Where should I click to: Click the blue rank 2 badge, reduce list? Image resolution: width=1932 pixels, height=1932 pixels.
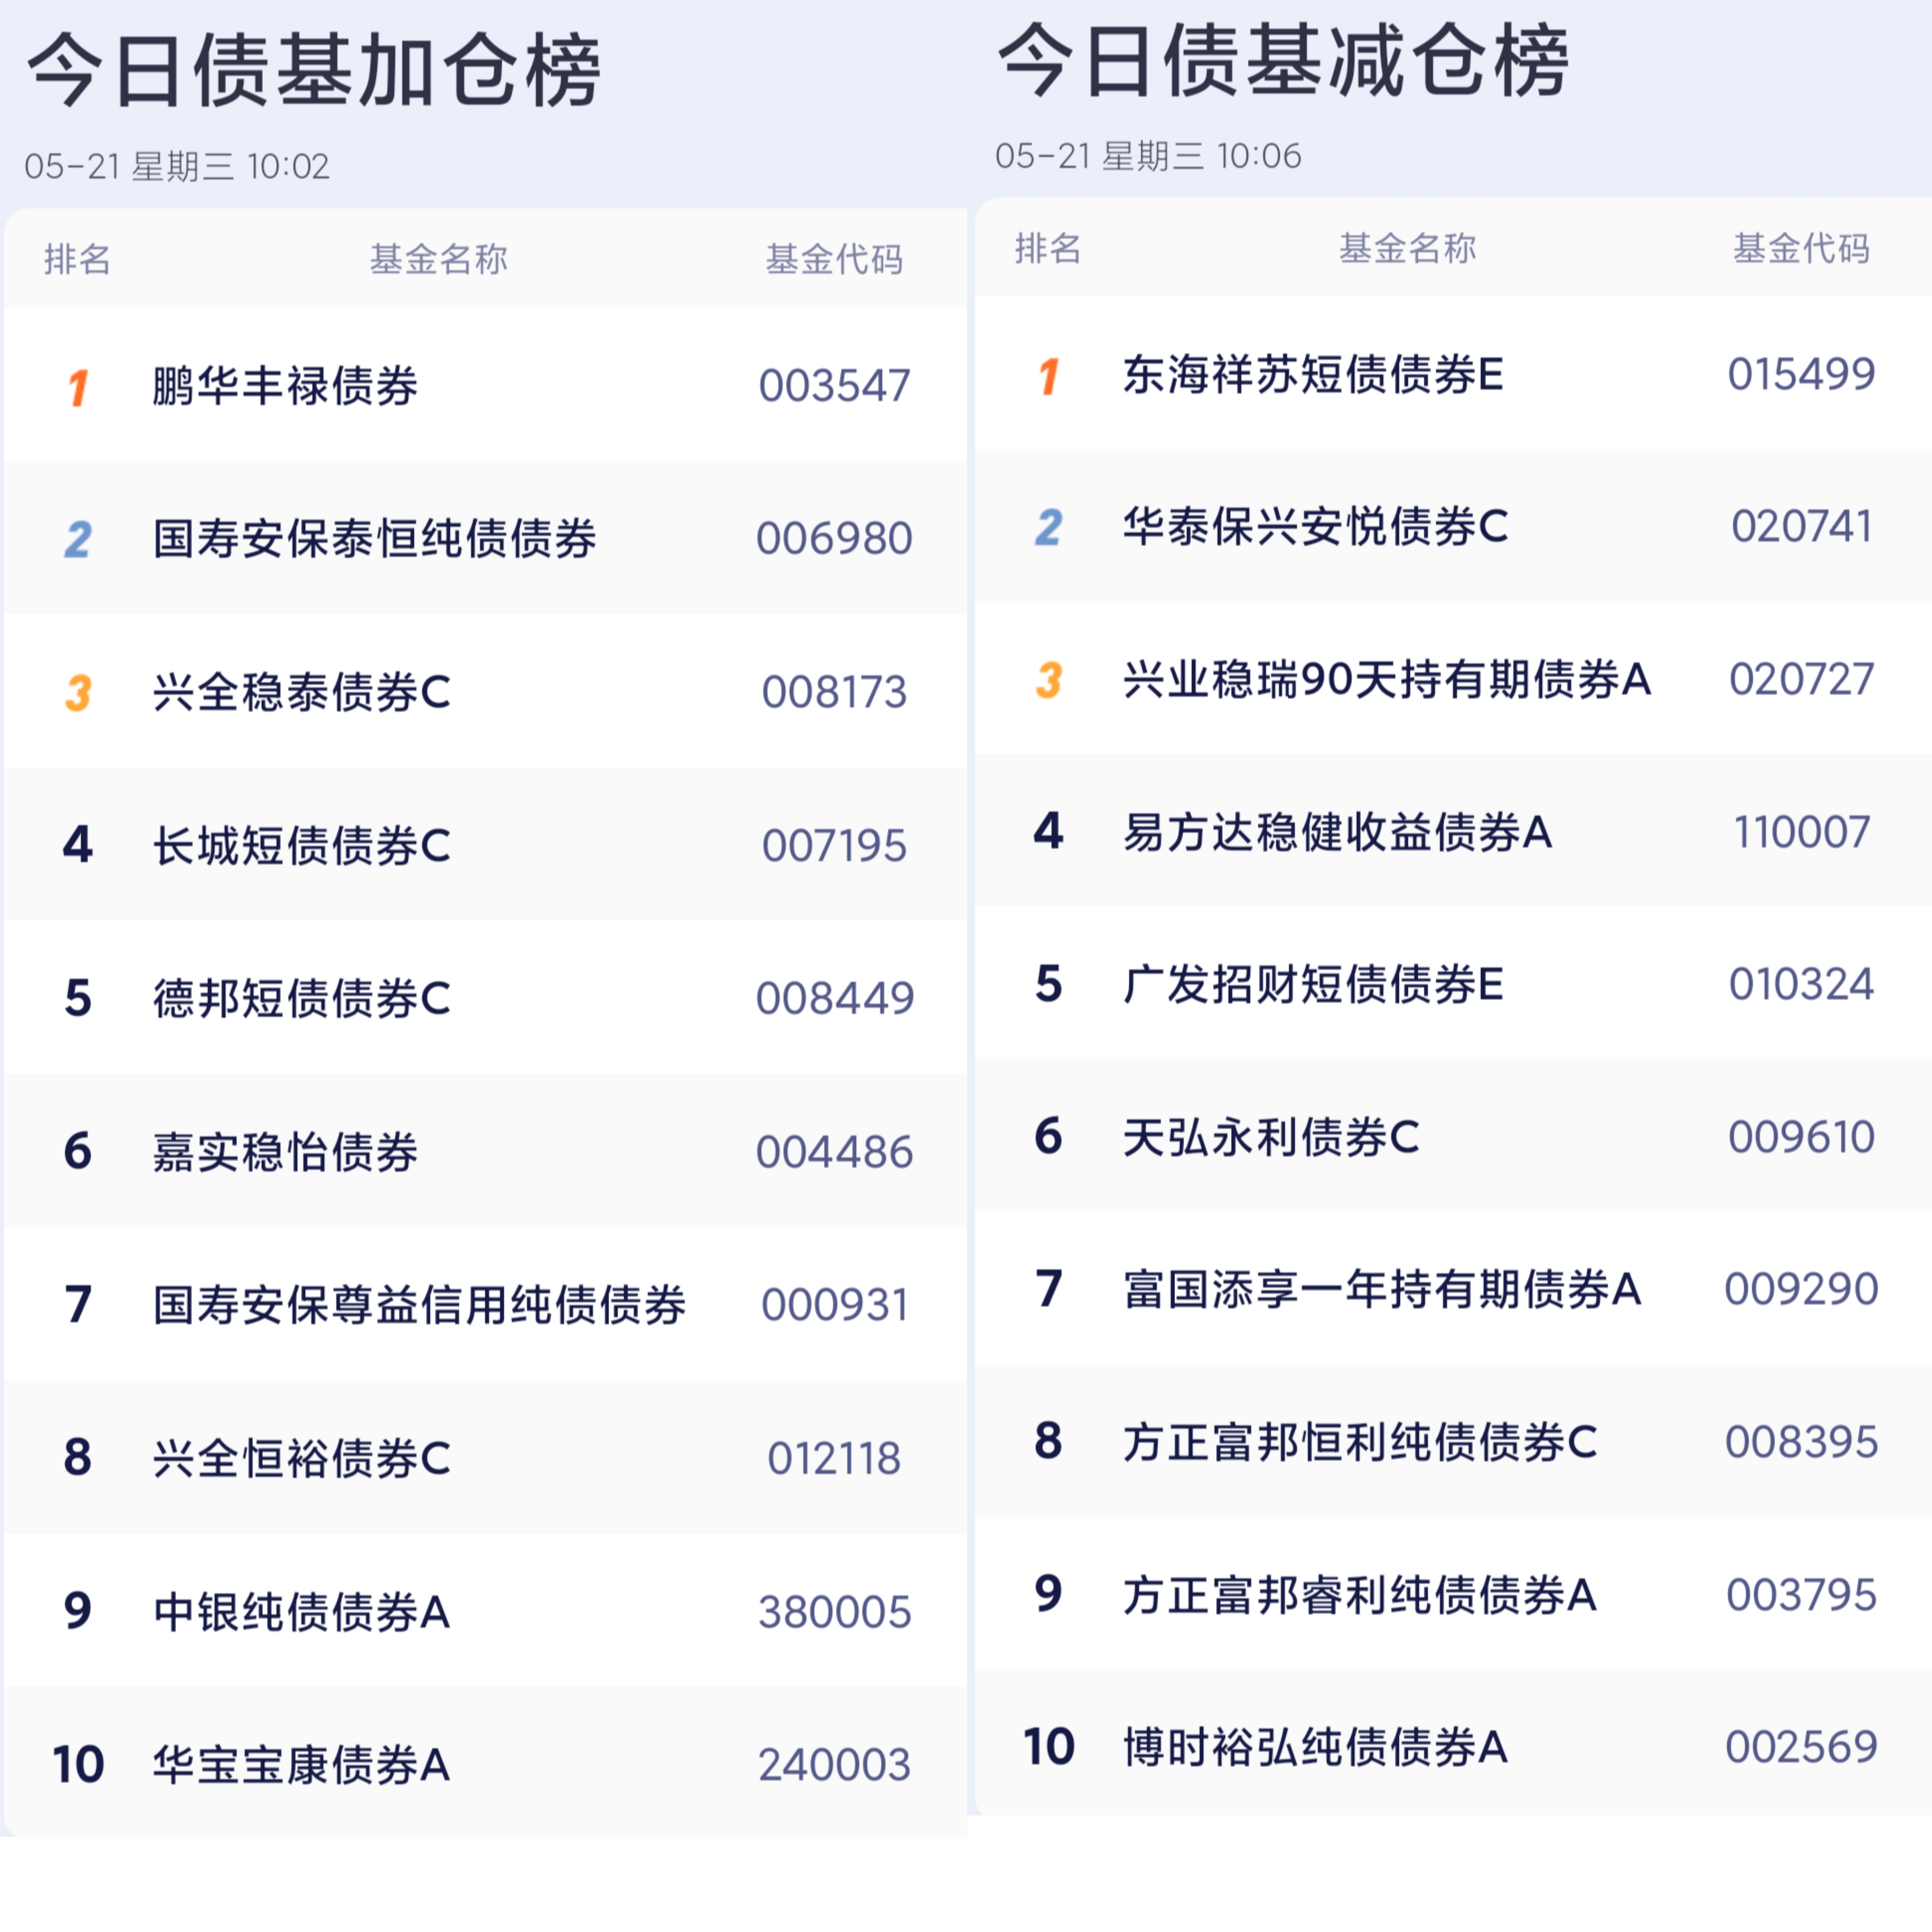1048,527
